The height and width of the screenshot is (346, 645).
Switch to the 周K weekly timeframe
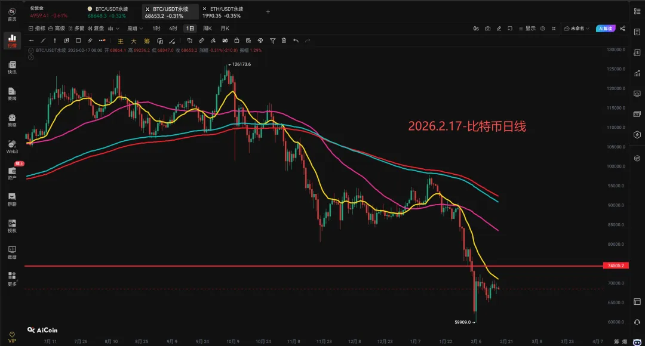207,29
